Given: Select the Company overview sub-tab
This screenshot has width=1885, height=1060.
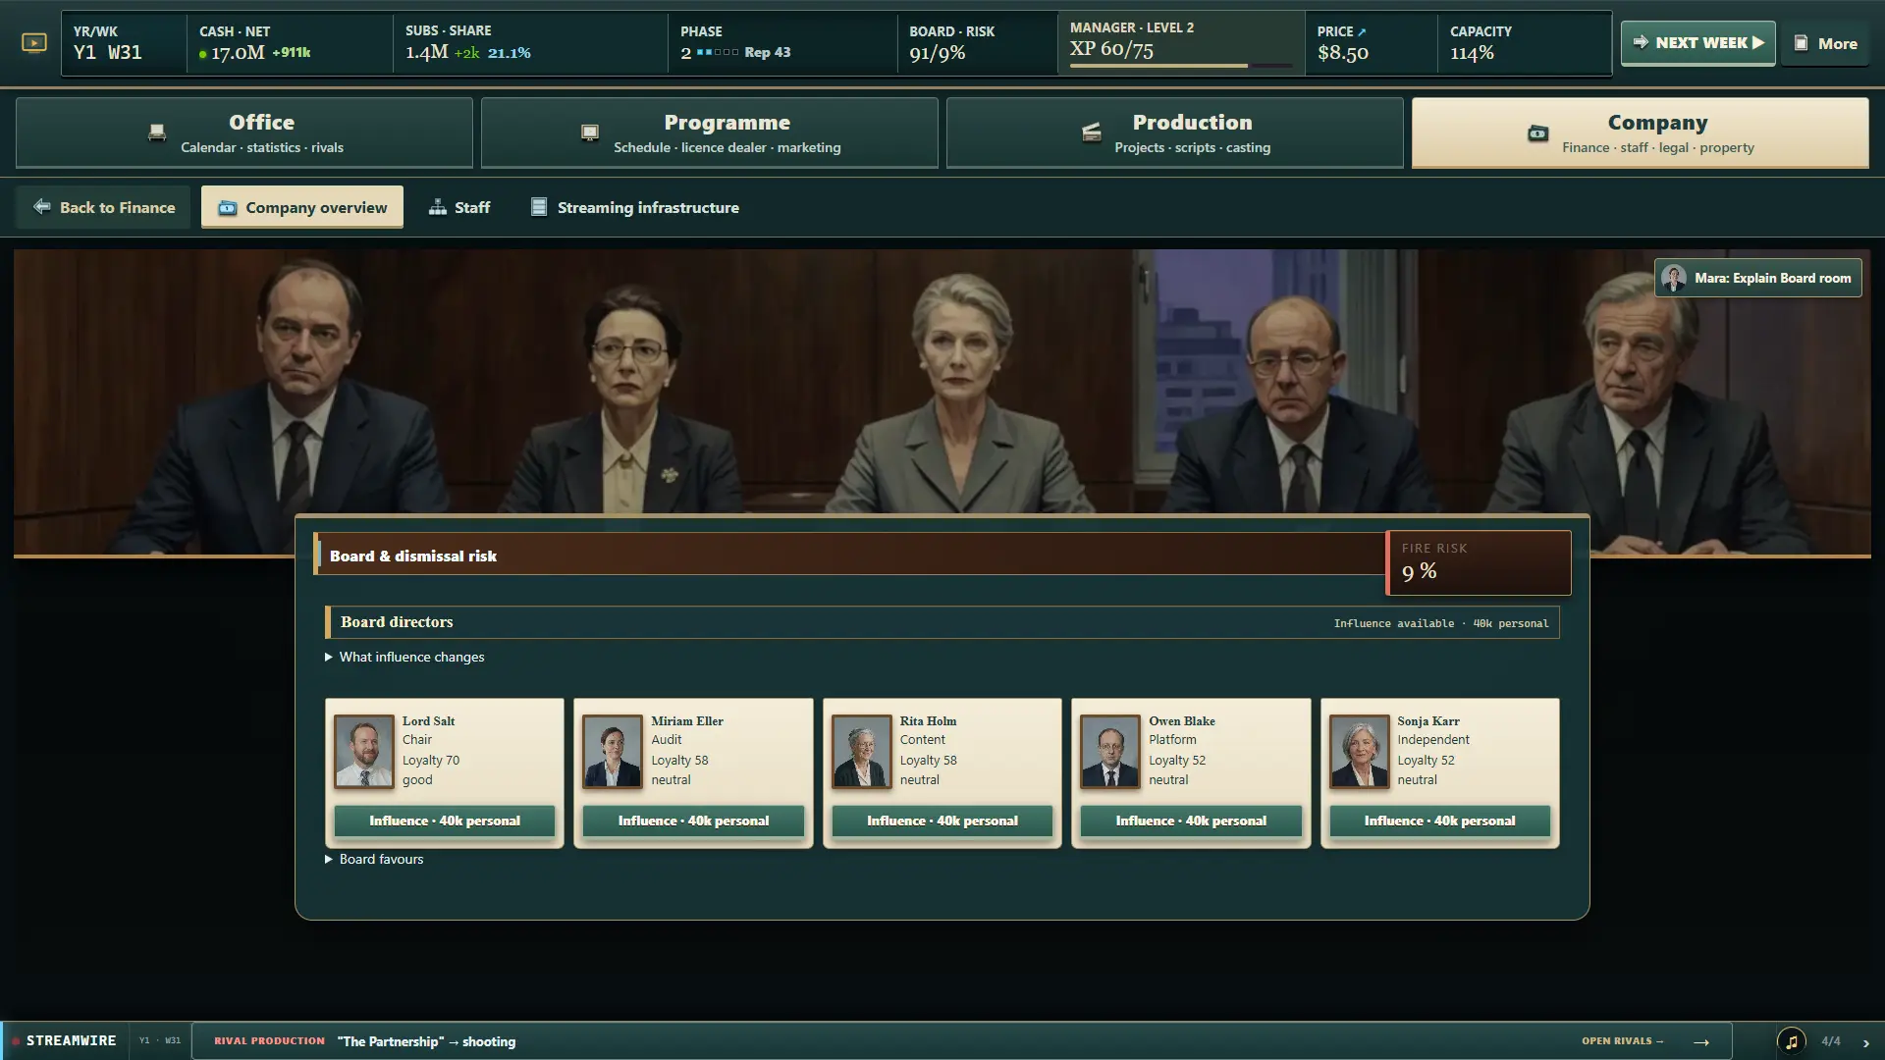Looking at the screenshot, I should pyautogui.click(x=302, y=207).
